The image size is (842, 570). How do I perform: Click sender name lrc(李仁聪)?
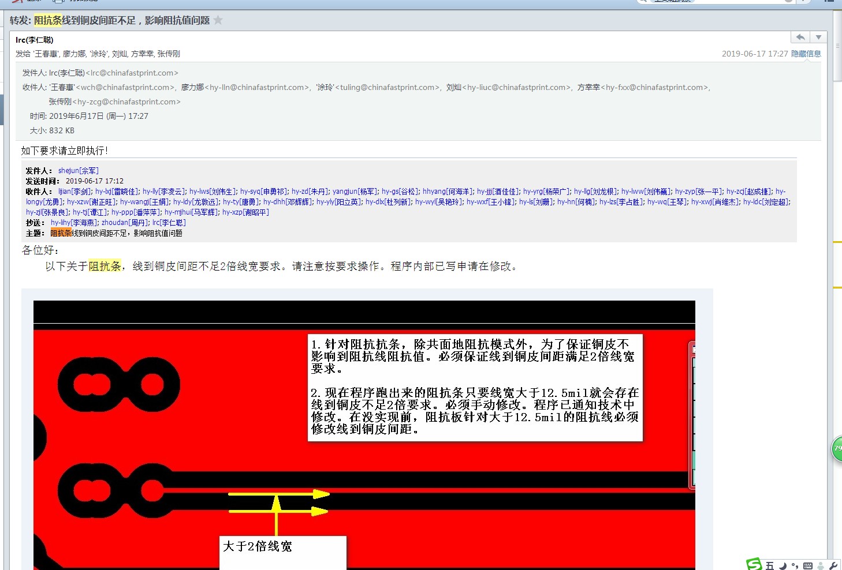coord(35,40)
